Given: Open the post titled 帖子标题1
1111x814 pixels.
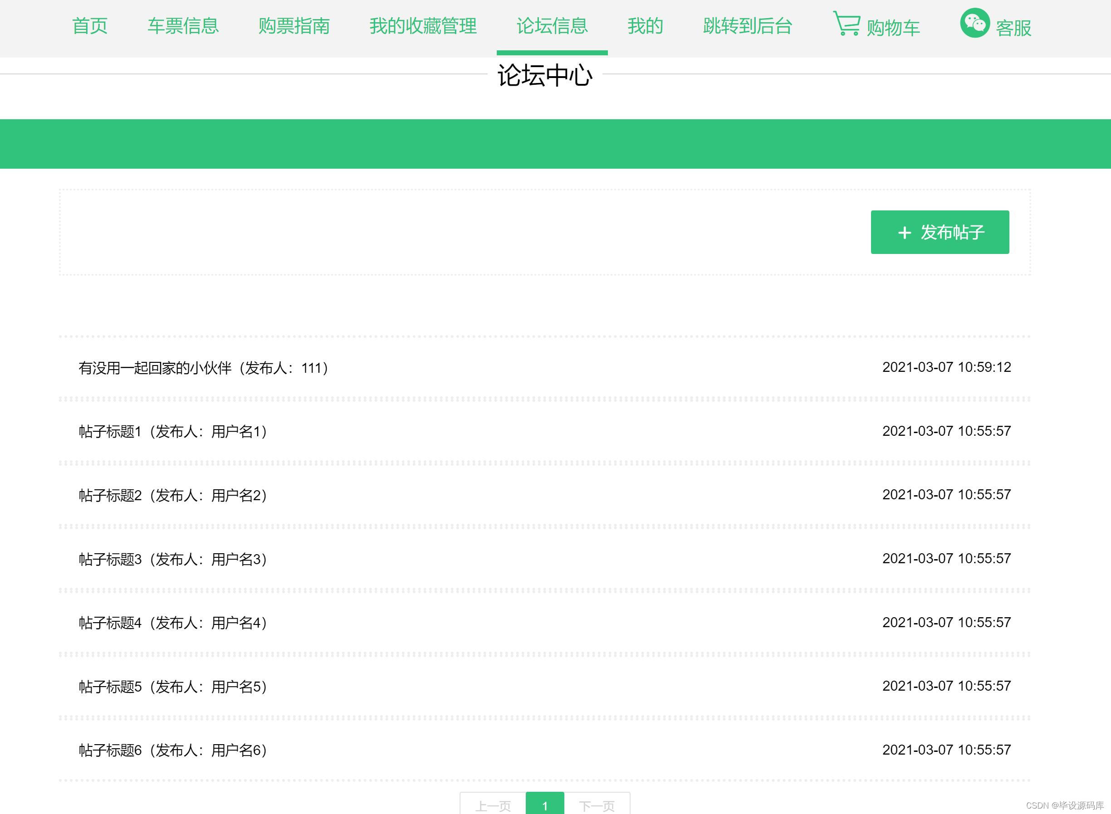Looking at the screenshot, I should click(172, 431).
